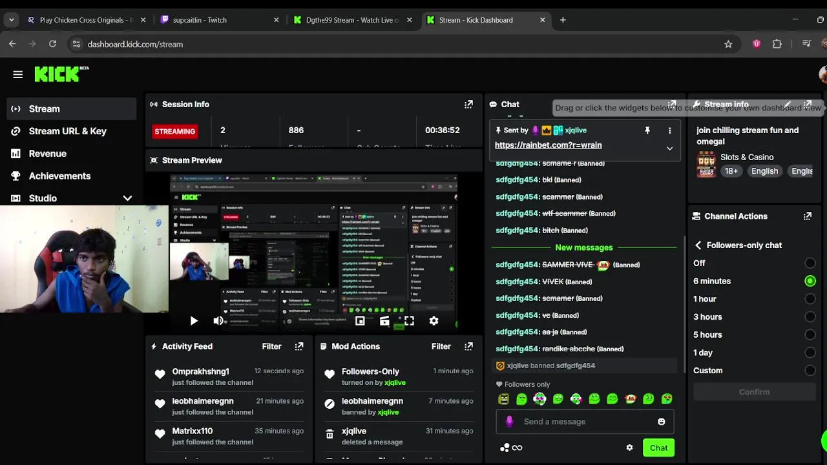Click the 'New messages' chat divider
Screen dimensions: 827x465
coord(584,247)
